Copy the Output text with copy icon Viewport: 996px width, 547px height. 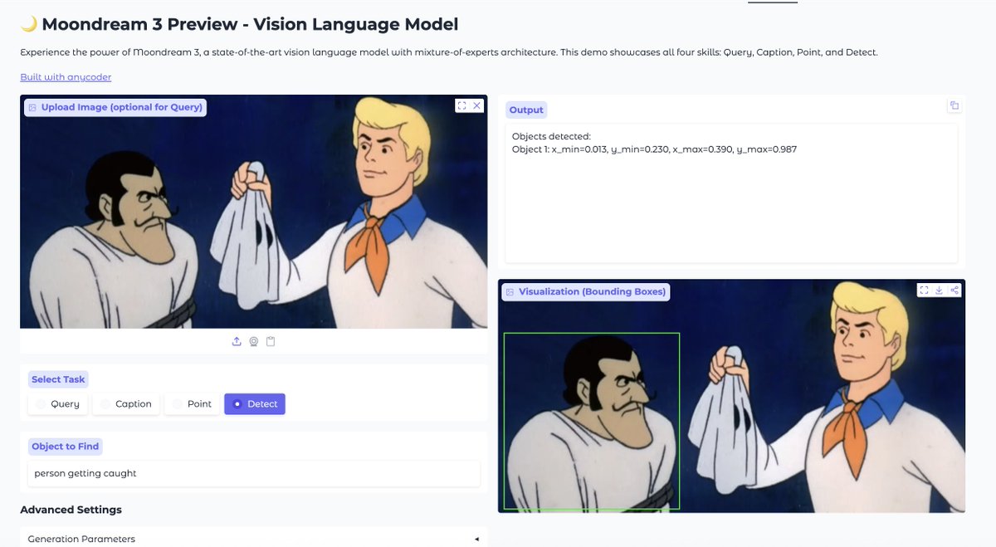(954, 105)
